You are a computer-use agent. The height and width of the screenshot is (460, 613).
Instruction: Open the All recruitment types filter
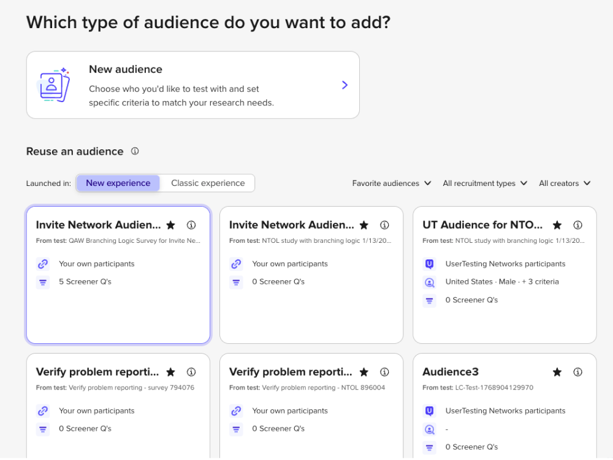(484, 183)
